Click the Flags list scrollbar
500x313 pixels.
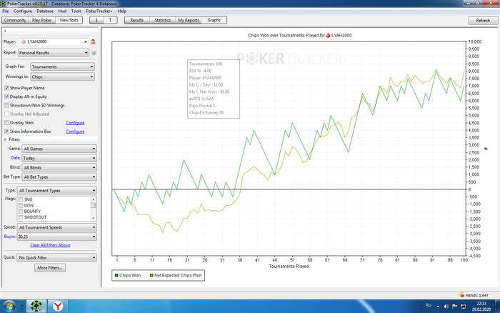(x=94, y=209)
